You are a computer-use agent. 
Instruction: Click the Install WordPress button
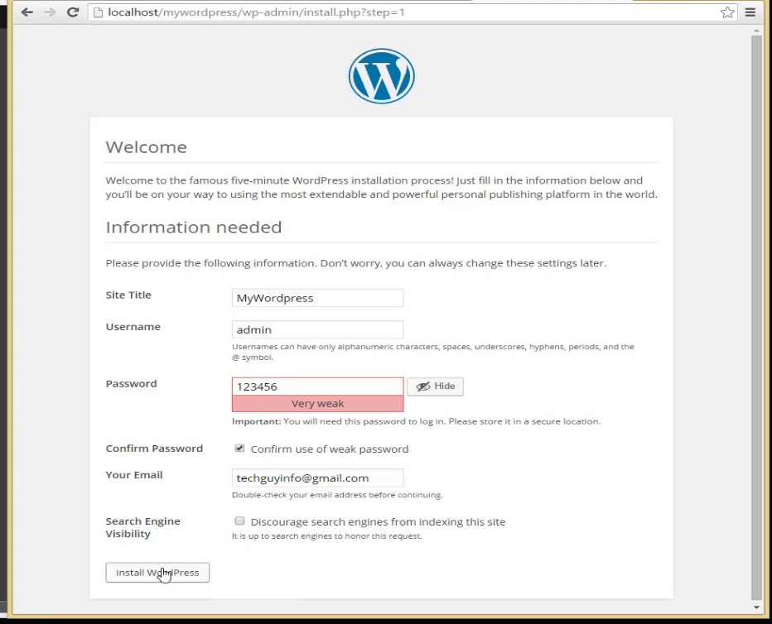157,573
